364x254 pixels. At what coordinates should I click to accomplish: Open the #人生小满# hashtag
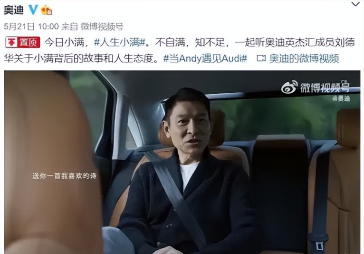[119, 42]
